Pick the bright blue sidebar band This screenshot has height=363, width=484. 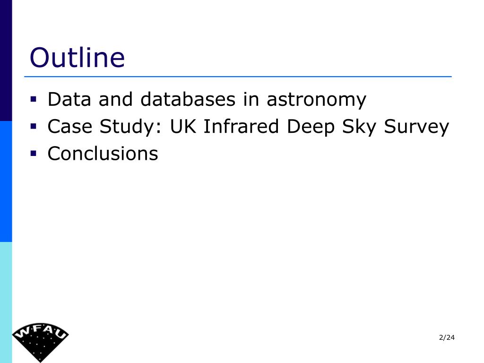pyautogui.click(x=6, y=181)
